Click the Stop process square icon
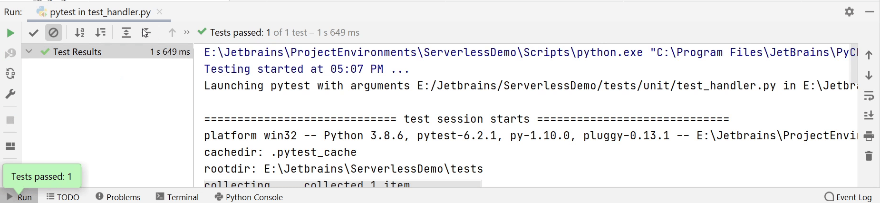 [x=10, y=120]
